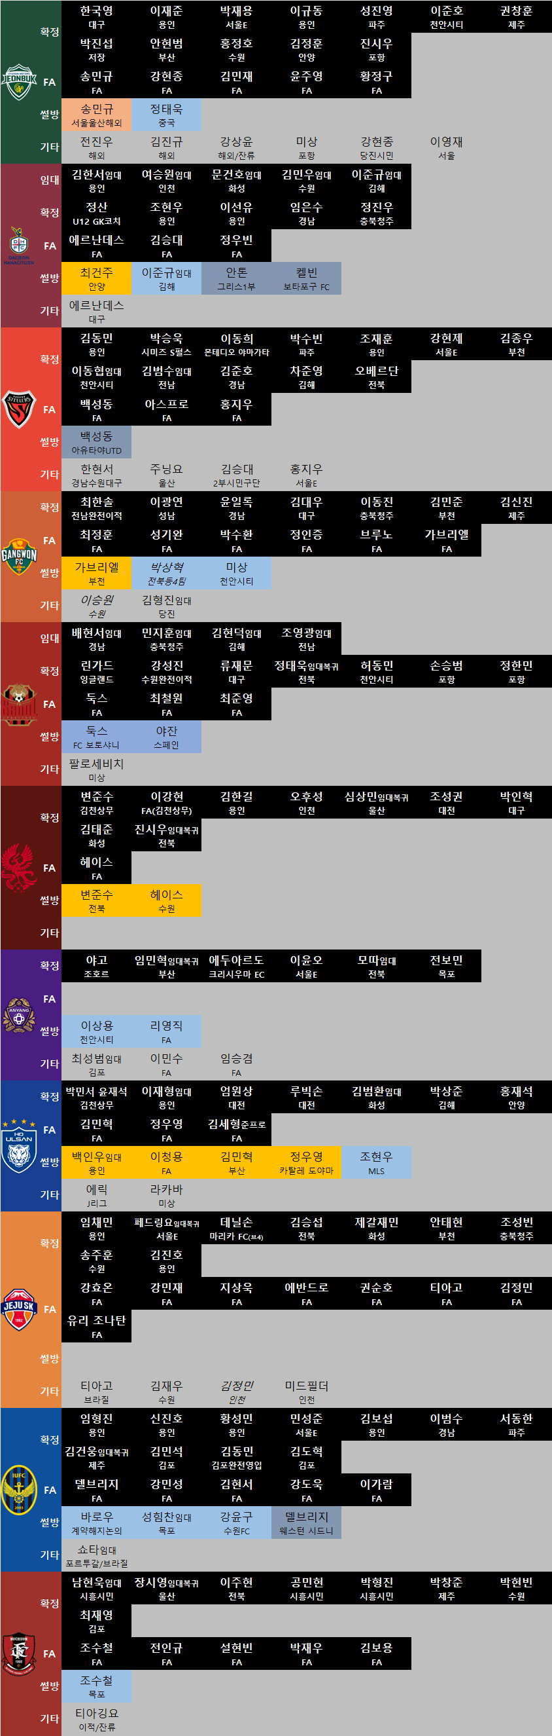Click the FC Anyang purple crest

(x=19, y=1015)
